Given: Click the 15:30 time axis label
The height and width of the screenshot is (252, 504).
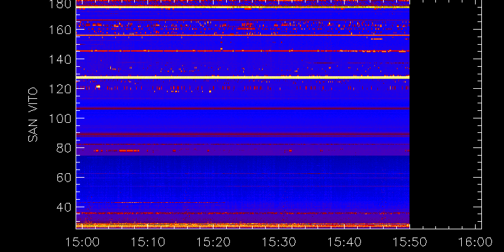Looking at the screenshot, I should [x=278, y=242].
